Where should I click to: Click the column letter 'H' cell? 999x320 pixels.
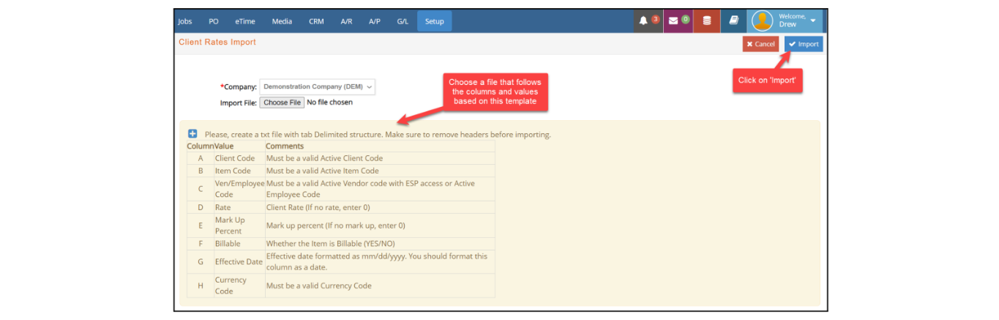point(201,286)
